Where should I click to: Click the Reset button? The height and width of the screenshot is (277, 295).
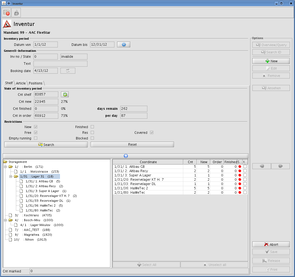[x=132, y=144]
